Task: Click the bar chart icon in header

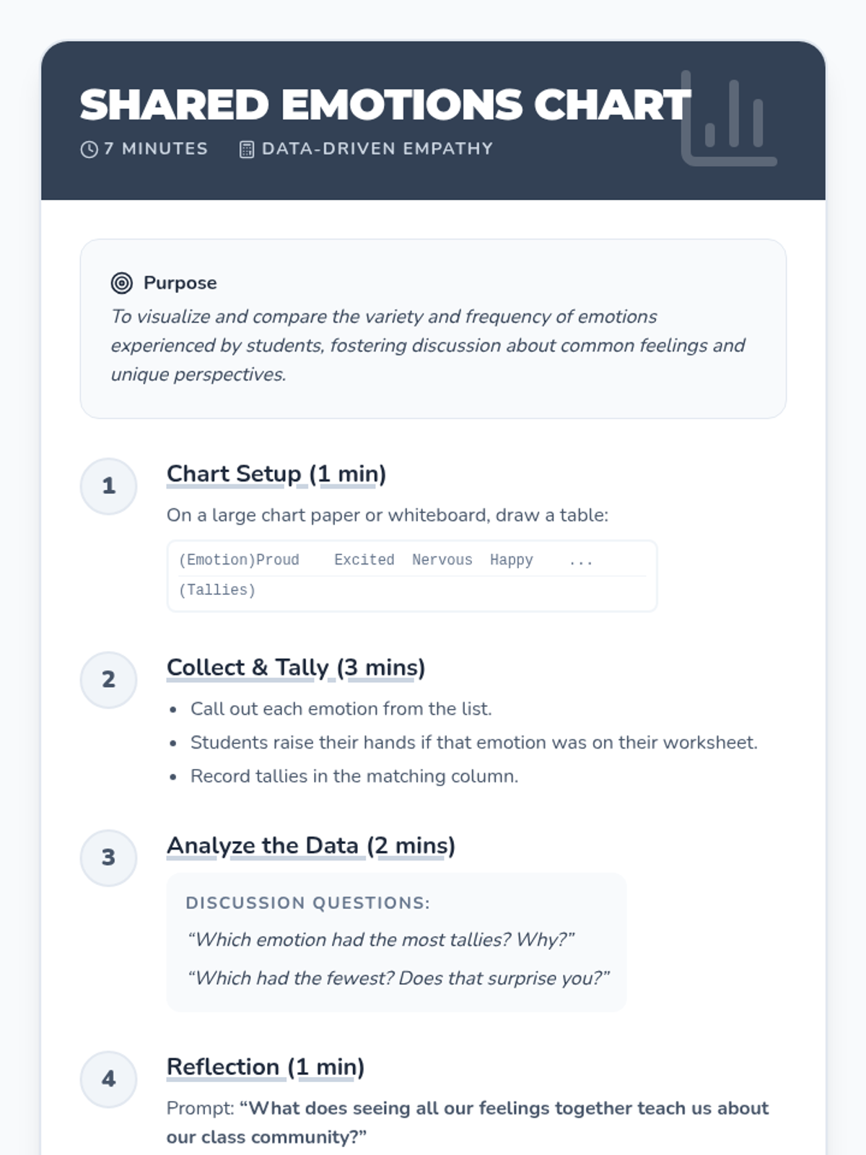Action: [x=729, y=119]
